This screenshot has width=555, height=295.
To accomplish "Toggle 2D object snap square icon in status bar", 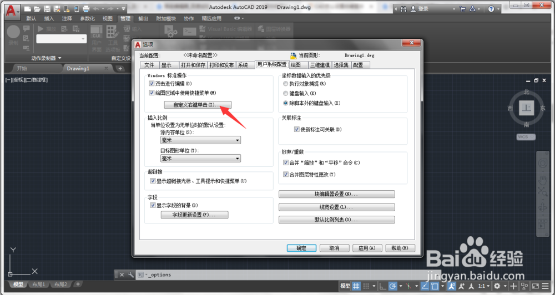I will pyautogui.click(x=435, y=286).
